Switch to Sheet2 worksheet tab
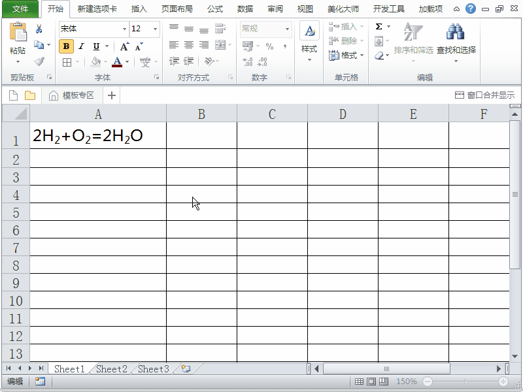 (110, 369)
